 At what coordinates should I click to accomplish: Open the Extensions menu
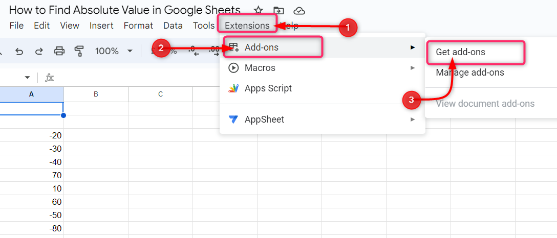(247, 26)
